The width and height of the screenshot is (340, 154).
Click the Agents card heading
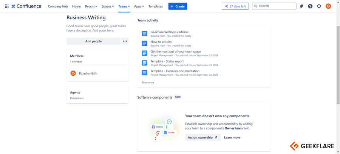(x=75, y=93)
